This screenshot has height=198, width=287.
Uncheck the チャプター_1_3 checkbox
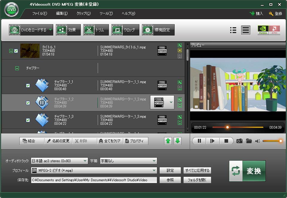[x=28, y=120]
